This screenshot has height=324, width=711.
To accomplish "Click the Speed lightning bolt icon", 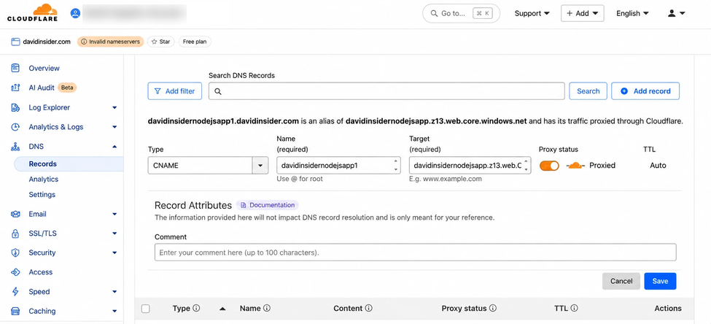I will [15, 291].
